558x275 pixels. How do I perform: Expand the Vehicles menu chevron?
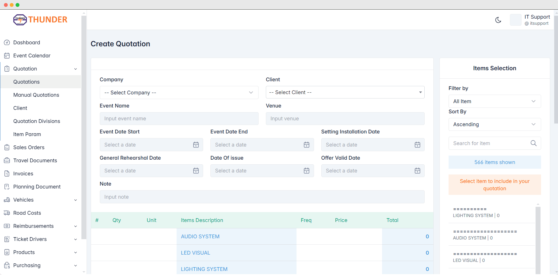tap(76, 200)
